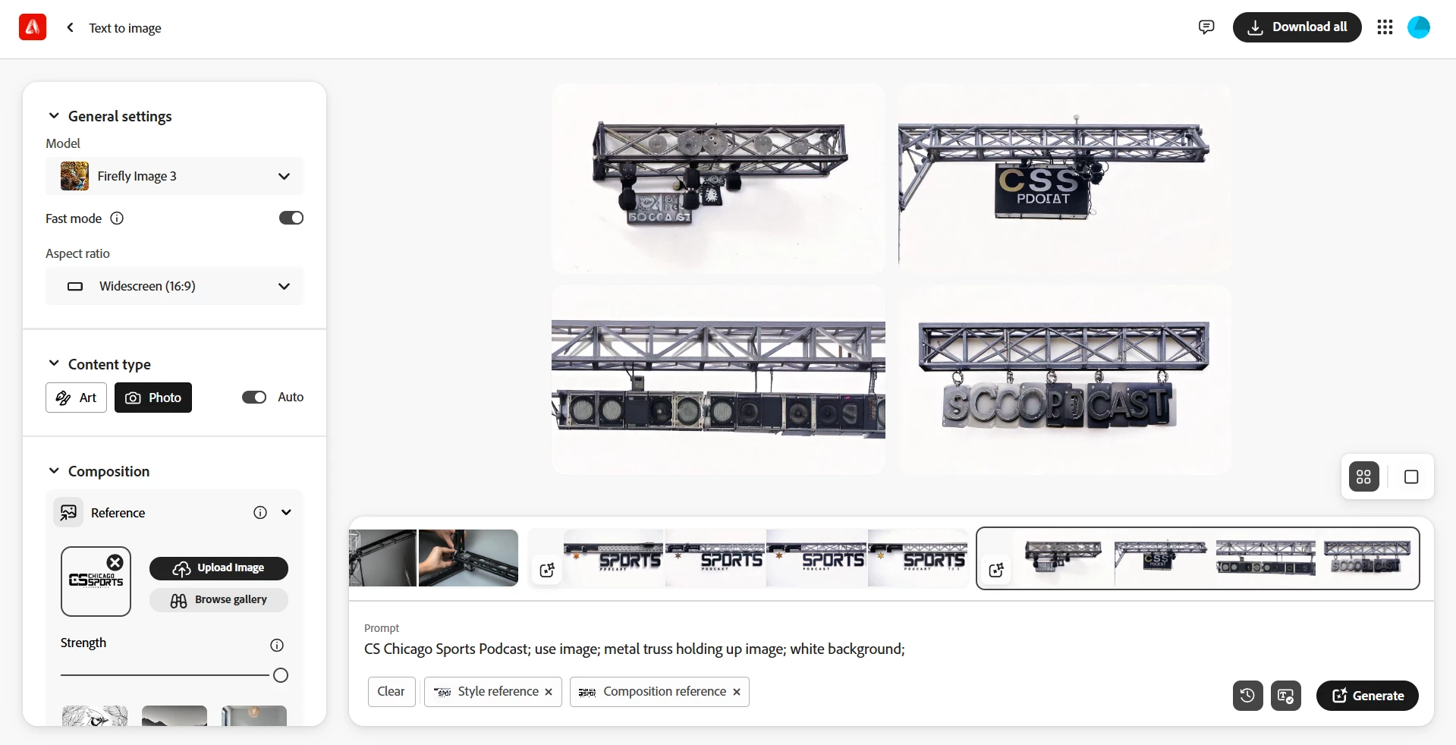
Task: Open the Adobe home logo
Action: pos(33,27)
